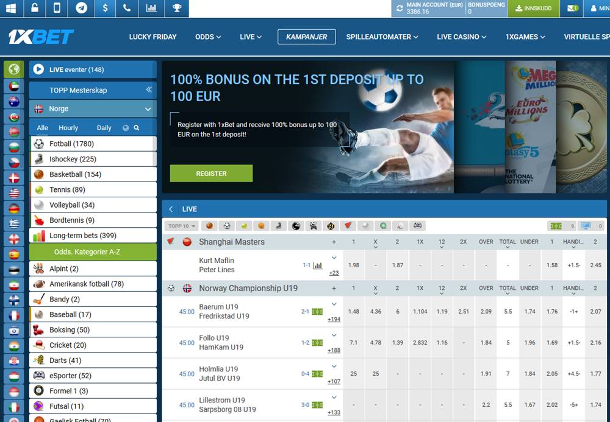
Task: Open Ishockey (225) sport category
Action: coord(93,159)
